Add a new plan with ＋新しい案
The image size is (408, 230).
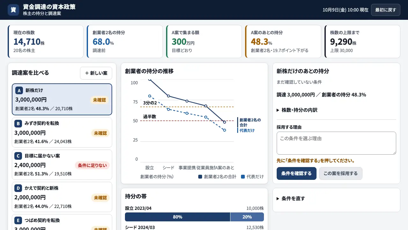coord(96,73)
